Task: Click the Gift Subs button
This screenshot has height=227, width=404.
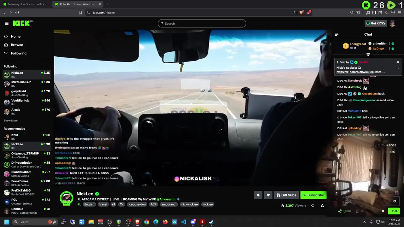Action: click(x=286, y=195)
